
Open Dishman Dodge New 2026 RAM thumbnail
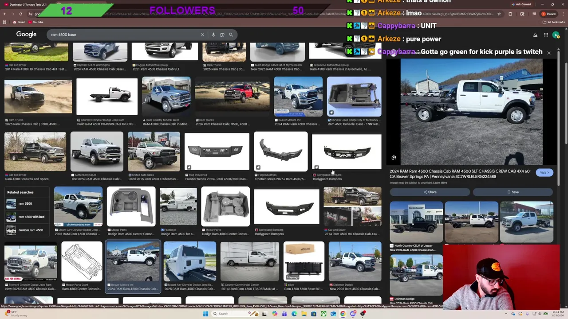pos(355,261)
